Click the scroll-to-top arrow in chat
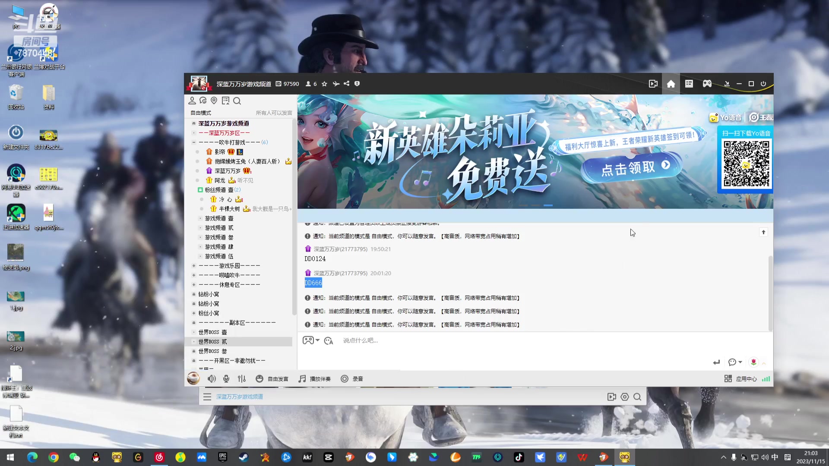829x466 pixels. (763, 233)
